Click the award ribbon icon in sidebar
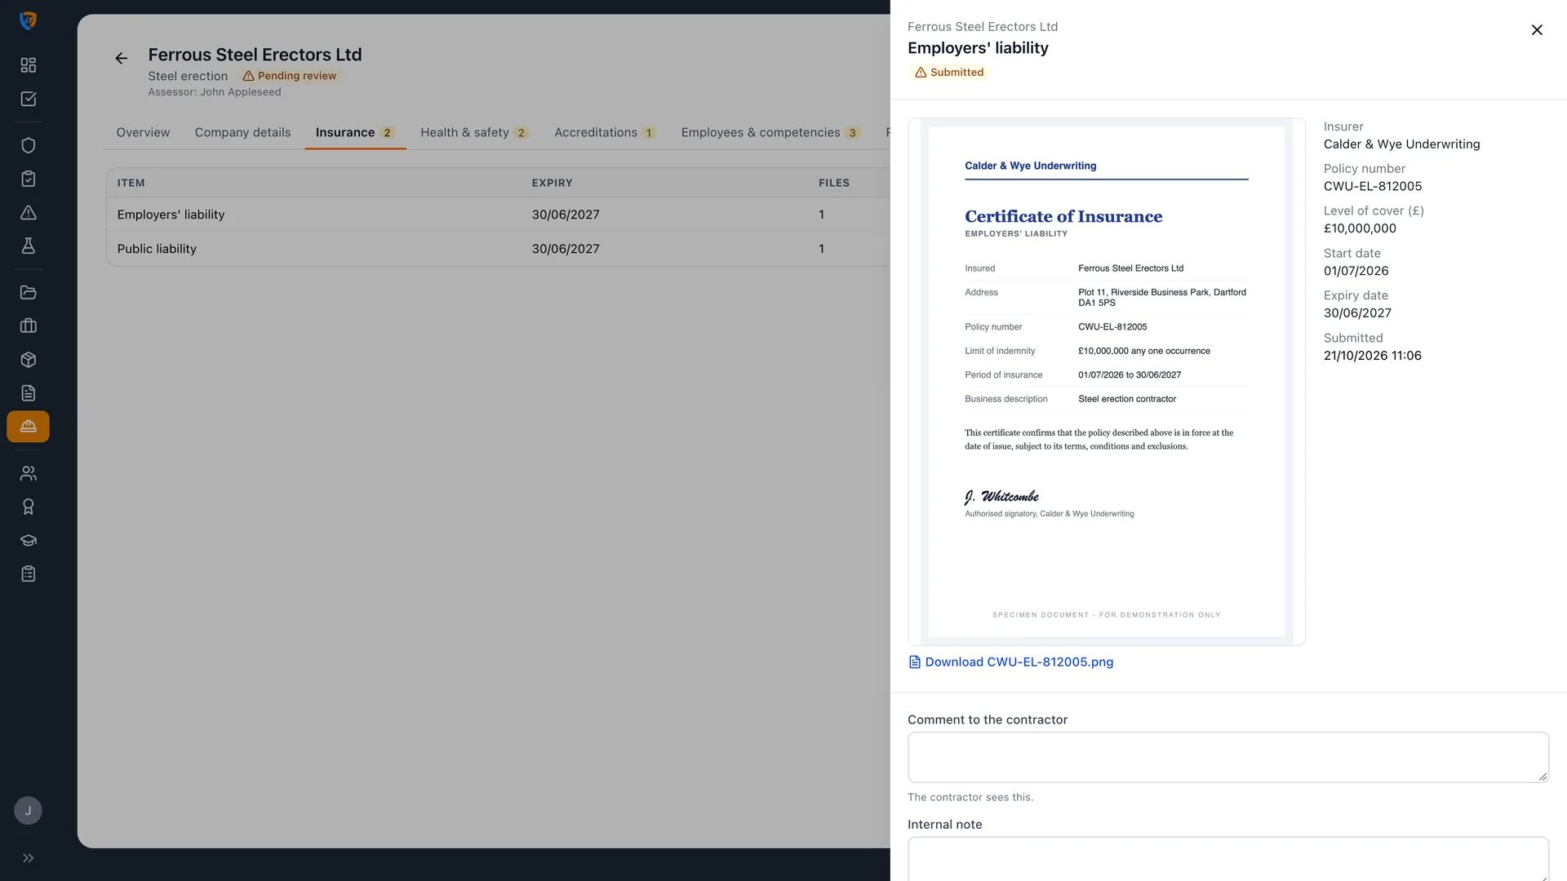 (28, 507)
